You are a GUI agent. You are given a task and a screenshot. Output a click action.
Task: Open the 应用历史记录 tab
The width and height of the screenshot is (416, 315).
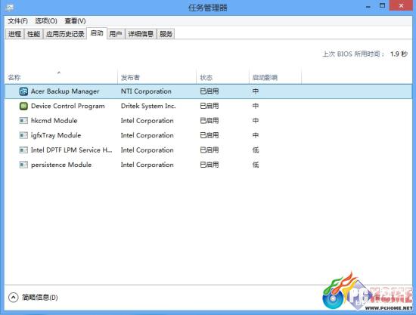[65, 34]
